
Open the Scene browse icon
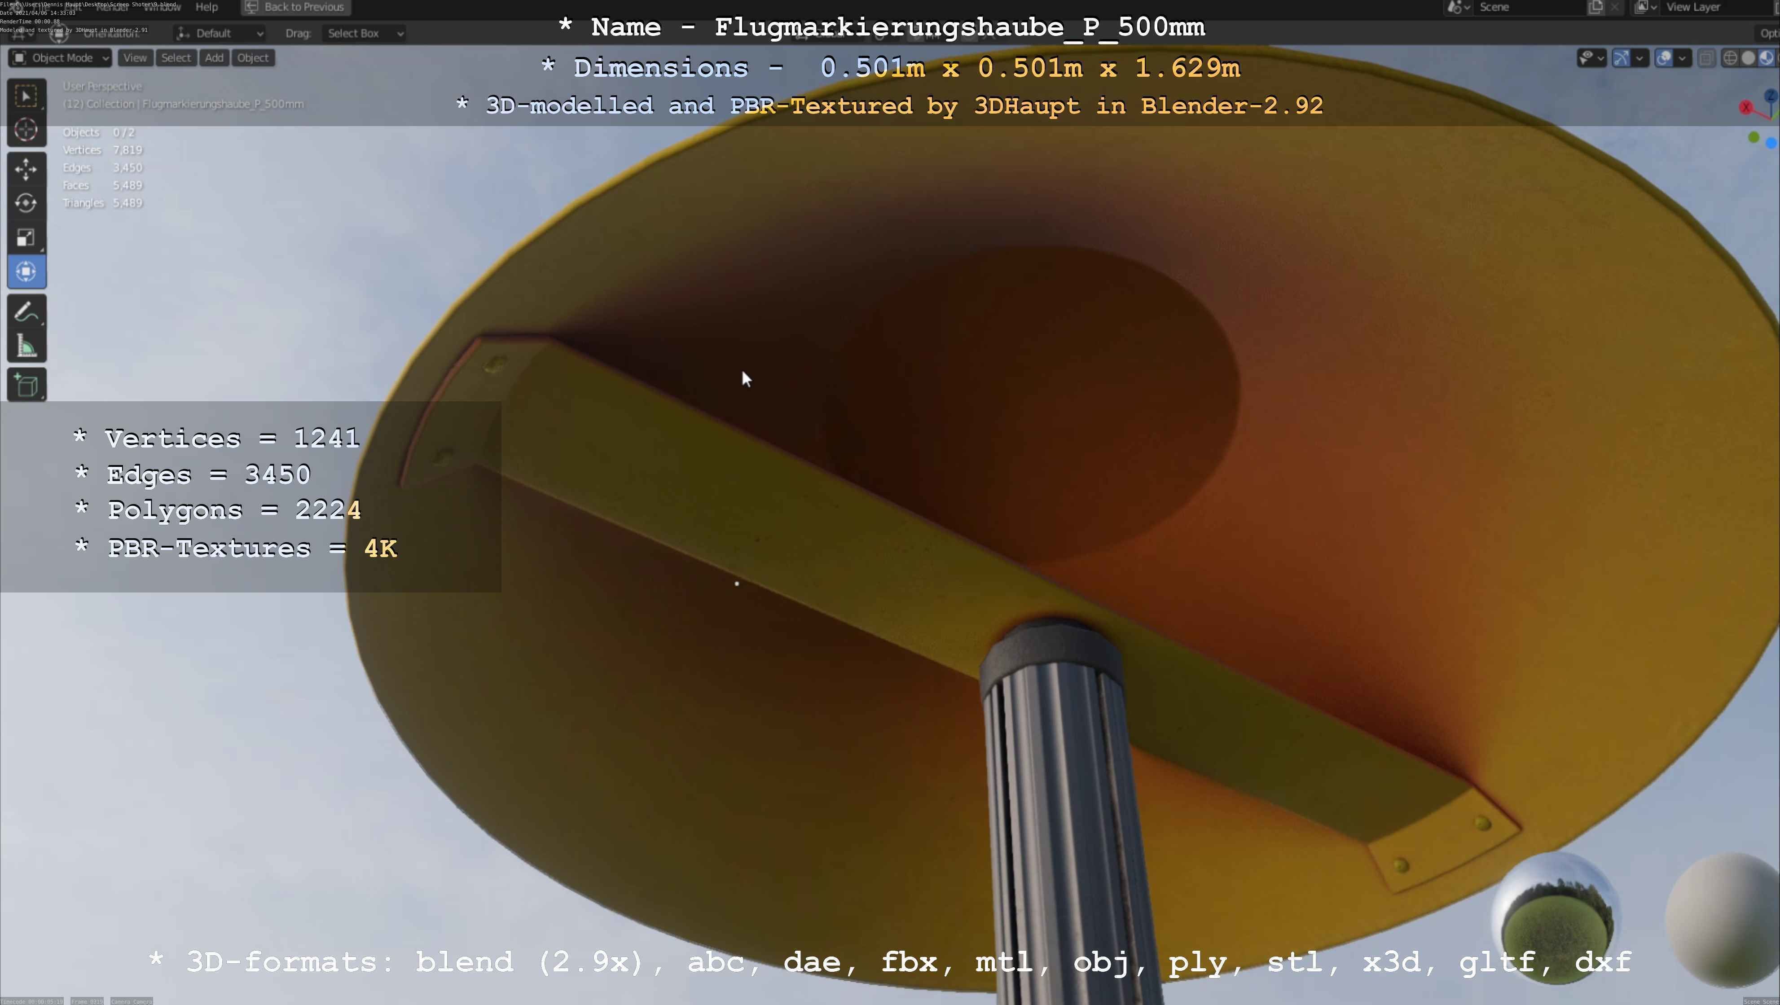coord(1458,7)
